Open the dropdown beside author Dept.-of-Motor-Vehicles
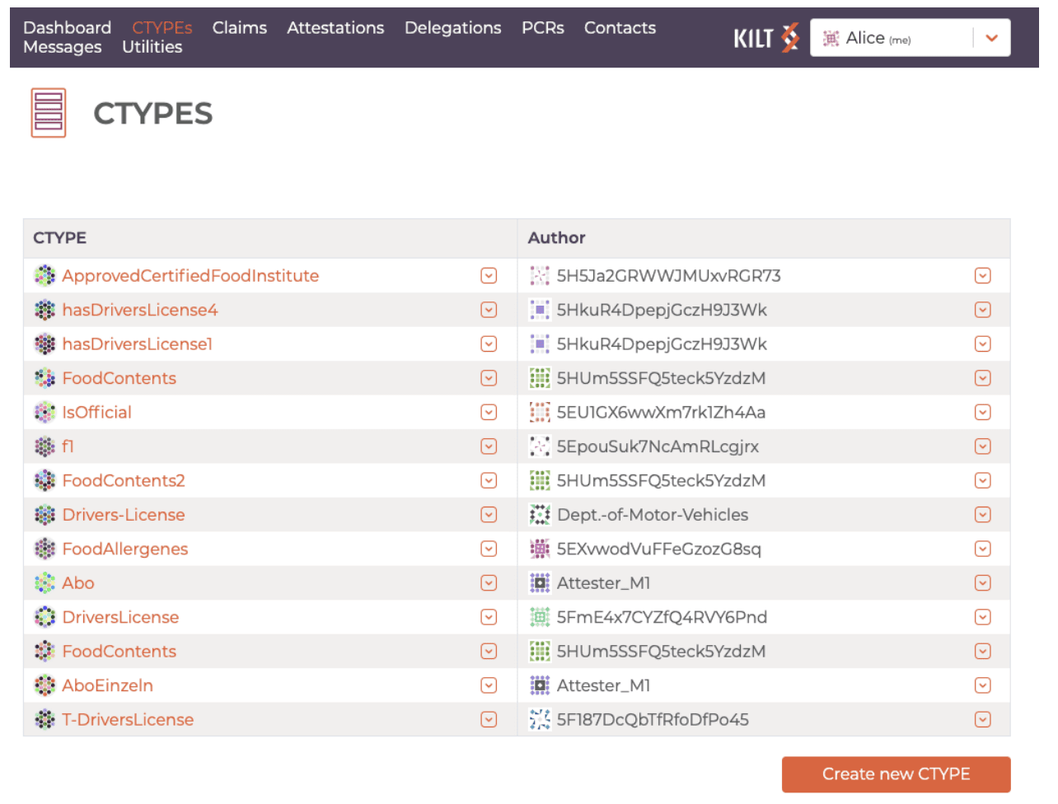The width and height of the screenshot is (1058, 804). (x=982, y=515)
